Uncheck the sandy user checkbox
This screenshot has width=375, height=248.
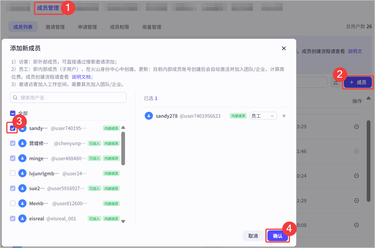[13, 128]
